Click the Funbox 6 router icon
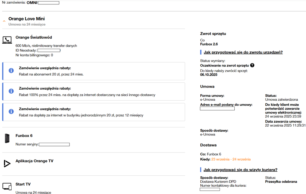The height and width of the screenshot is (194, 306). pyautogui.click(x=7, y=138)
